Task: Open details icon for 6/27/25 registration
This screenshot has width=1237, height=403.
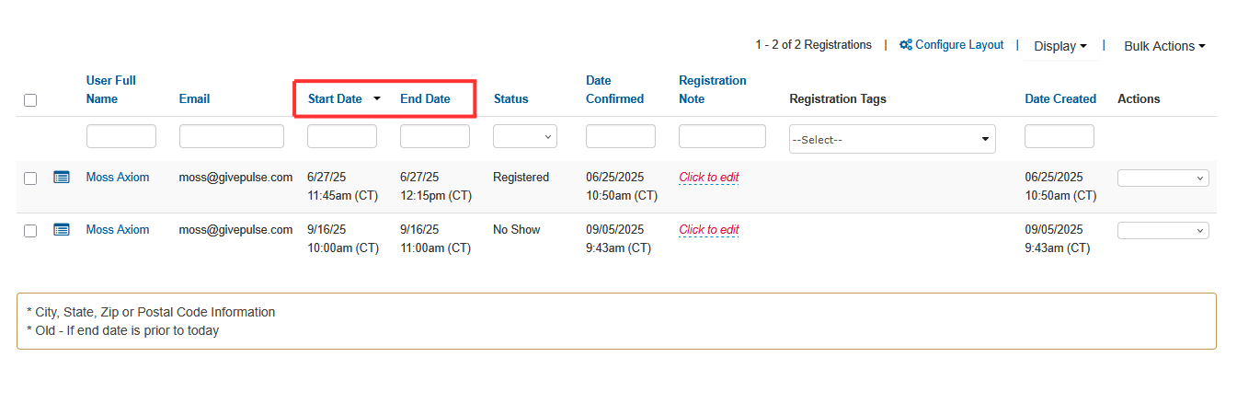Action: (62, 178)
